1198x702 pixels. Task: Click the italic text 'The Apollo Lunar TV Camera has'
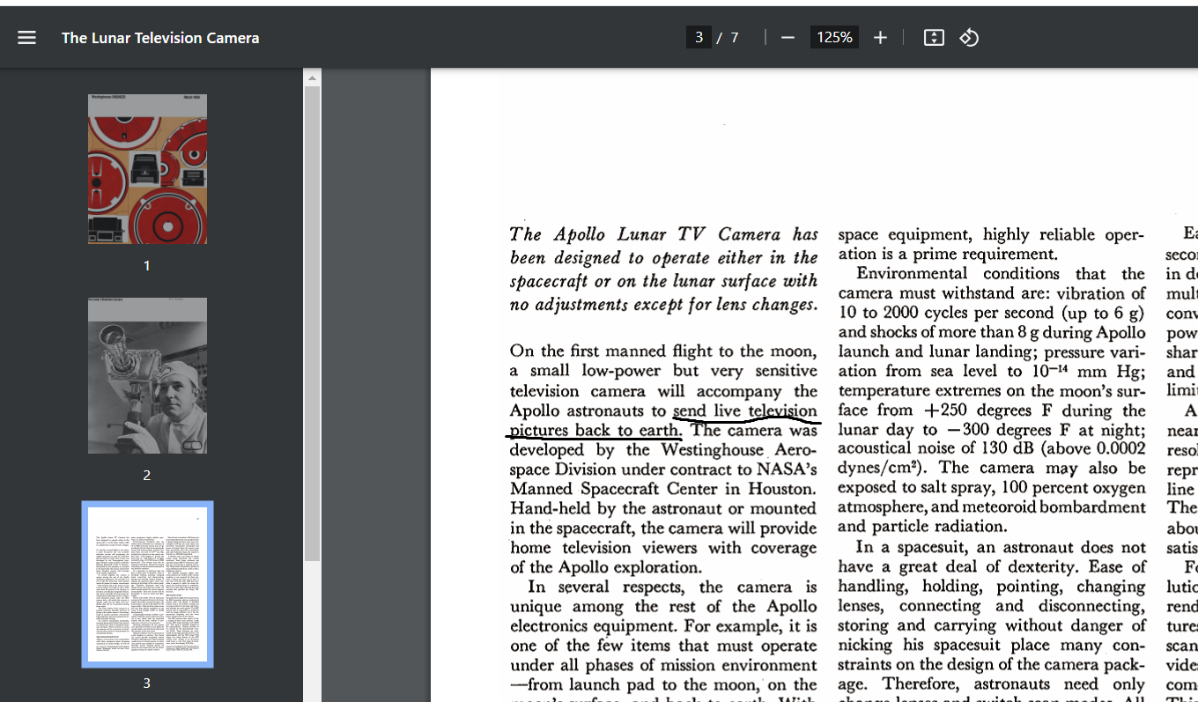tap(664, 234)
